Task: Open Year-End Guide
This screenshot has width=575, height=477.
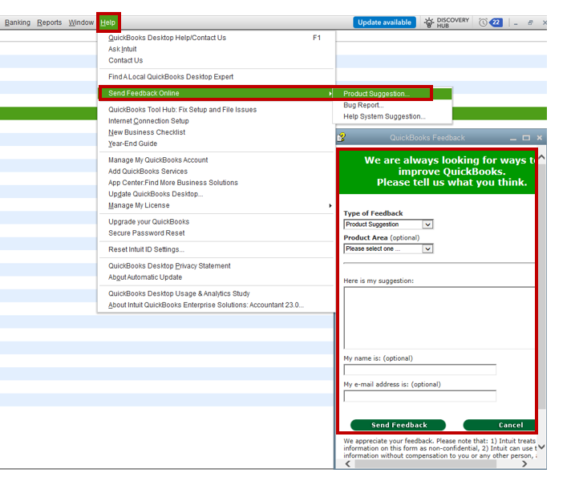Action: (x=217, y=144)
